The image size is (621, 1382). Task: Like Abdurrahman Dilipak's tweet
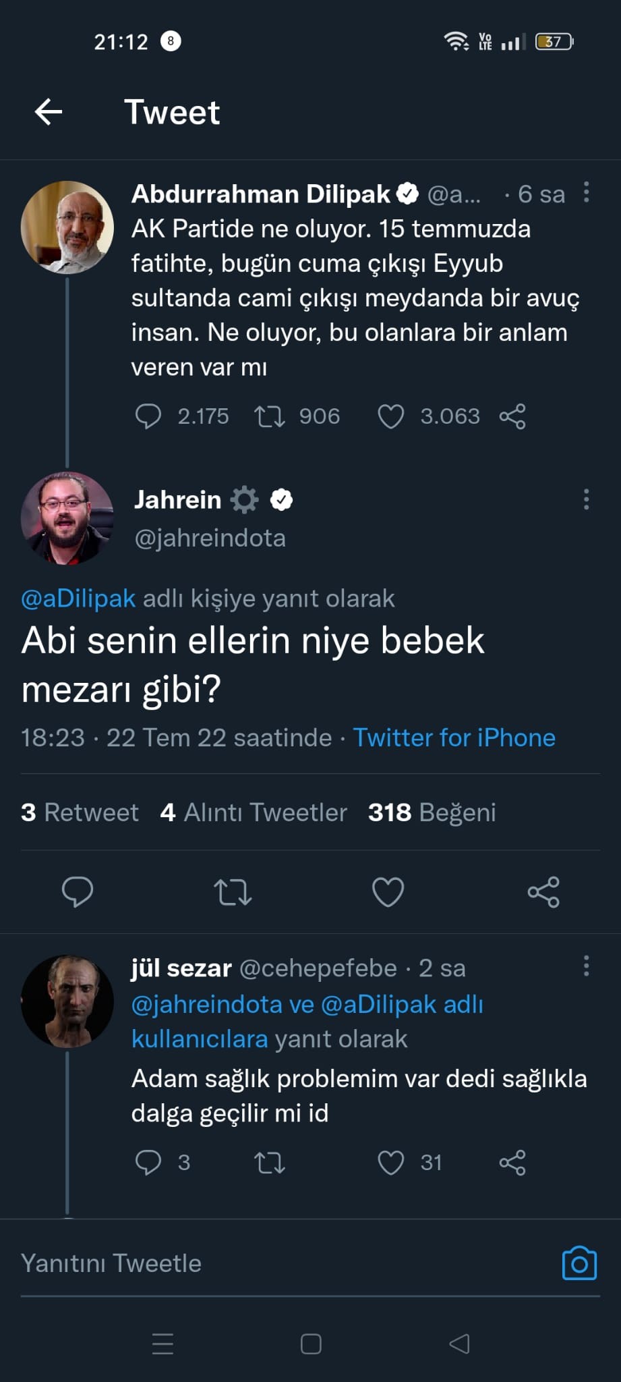point(390,416)
